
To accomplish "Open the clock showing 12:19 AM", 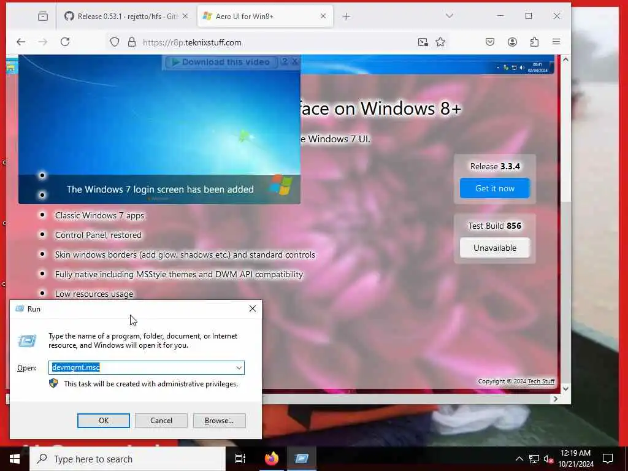I will point(576,459).
